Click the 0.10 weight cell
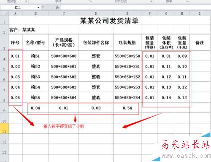The image size is (211, 162). (182, 66)
